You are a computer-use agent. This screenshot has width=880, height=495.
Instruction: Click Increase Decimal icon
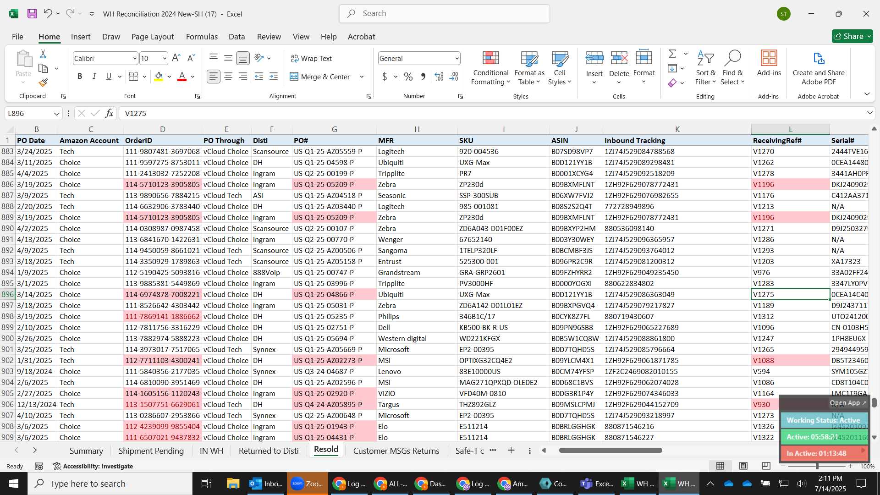tap(439, 77)
